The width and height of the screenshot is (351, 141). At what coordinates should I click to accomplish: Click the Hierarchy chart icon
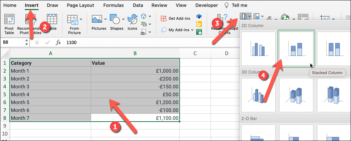[x=256, y=16]
